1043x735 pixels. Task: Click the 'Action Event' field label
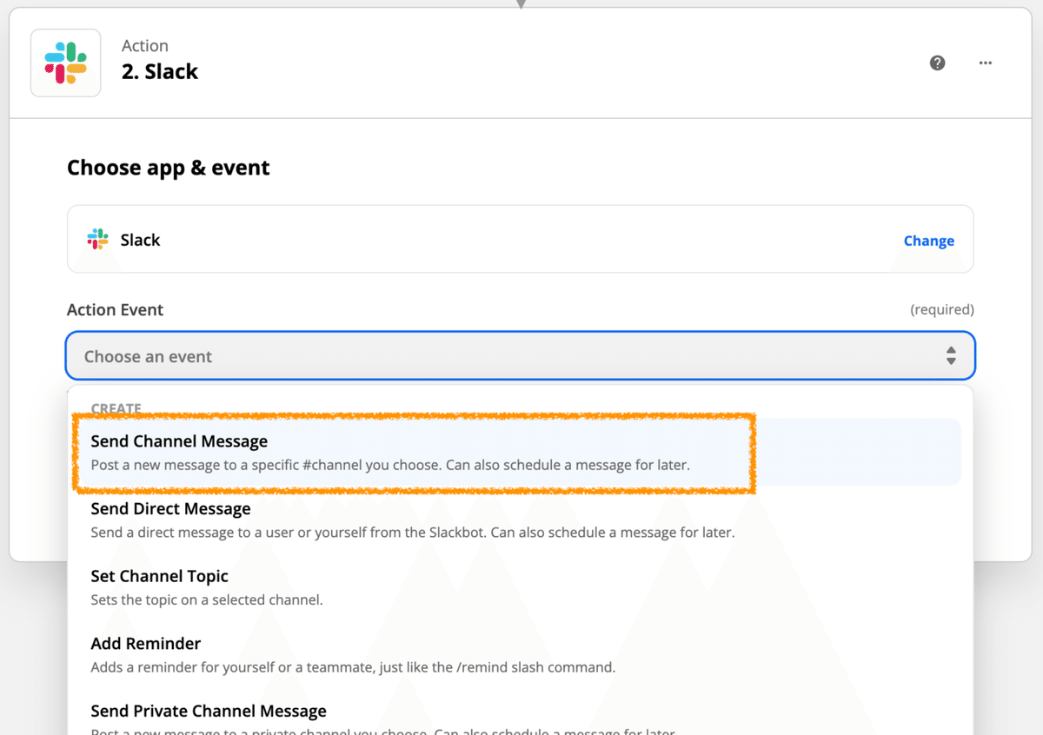115,309
